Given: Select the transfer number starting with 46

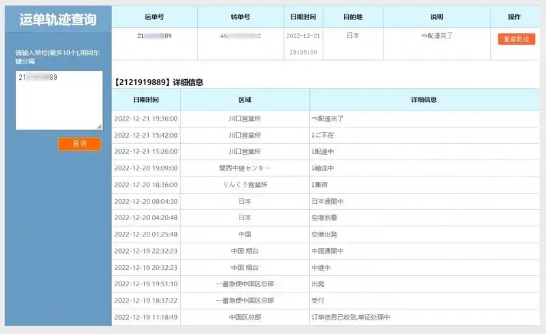Looking at the screenshot, I should pos(240,36).
